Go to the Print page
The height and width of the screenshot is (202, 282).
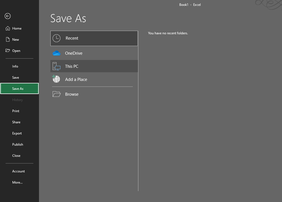(x=16, y=111)
